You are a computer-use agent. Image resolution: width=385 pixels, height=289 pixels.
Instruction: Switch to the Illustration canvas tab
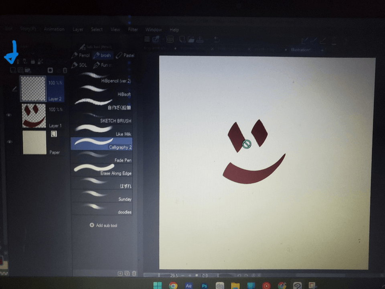[300, 50]
